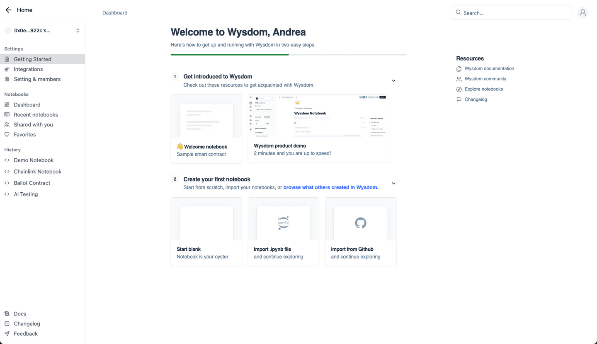Click into the Search field
The width and height of the screenshot is (597, 344).
point(512,13)
